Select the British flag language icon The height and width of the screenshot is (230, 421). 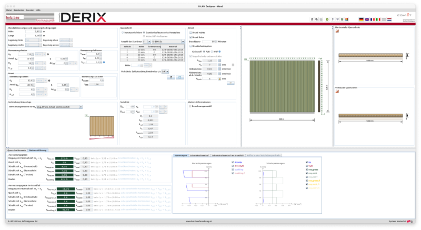point(367,19)
